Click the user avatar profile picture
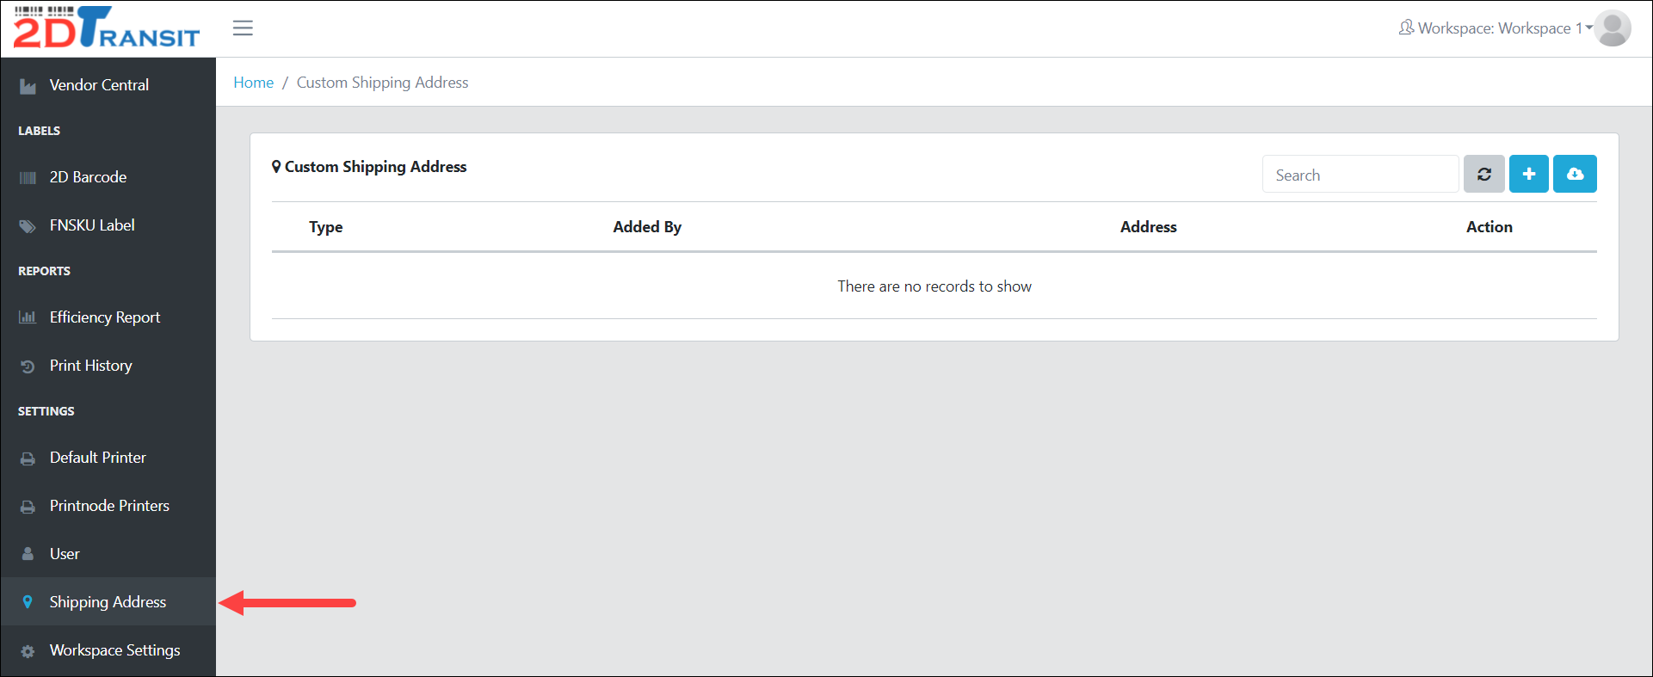The image size is (1653, 677). pyautogui.click(x=1612, y=28)
